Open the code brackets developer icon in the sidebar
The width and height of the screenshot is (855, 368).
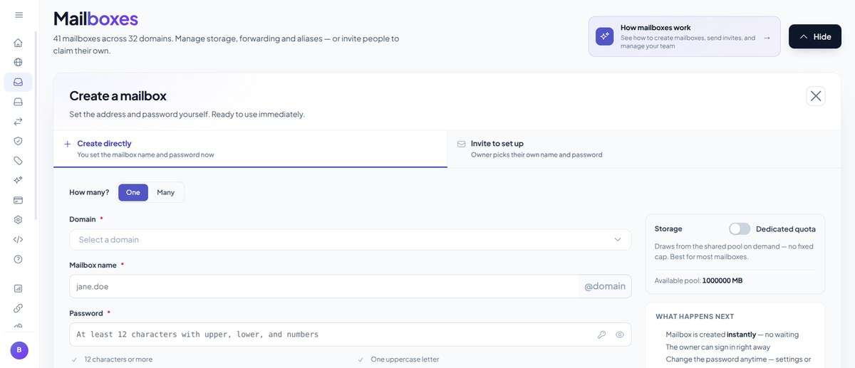19,239
